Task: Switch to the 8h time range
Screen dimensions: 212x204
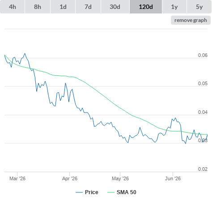Action: (38, 7)
